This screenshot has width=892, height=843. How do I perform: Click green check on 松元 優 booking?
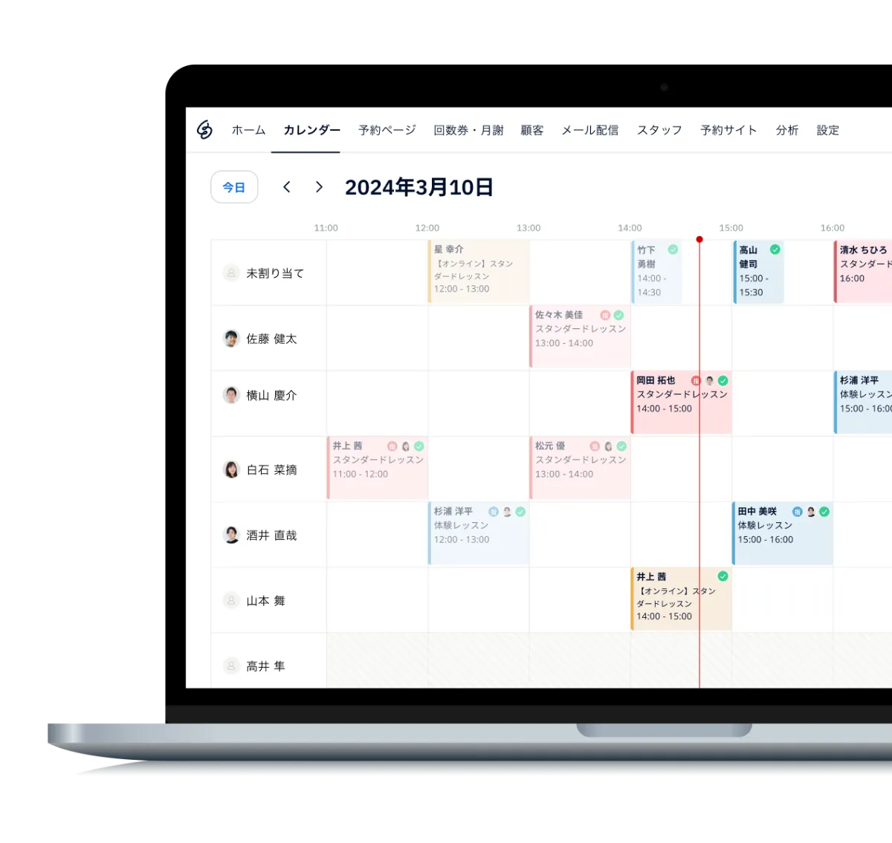(x=621, y=446)
